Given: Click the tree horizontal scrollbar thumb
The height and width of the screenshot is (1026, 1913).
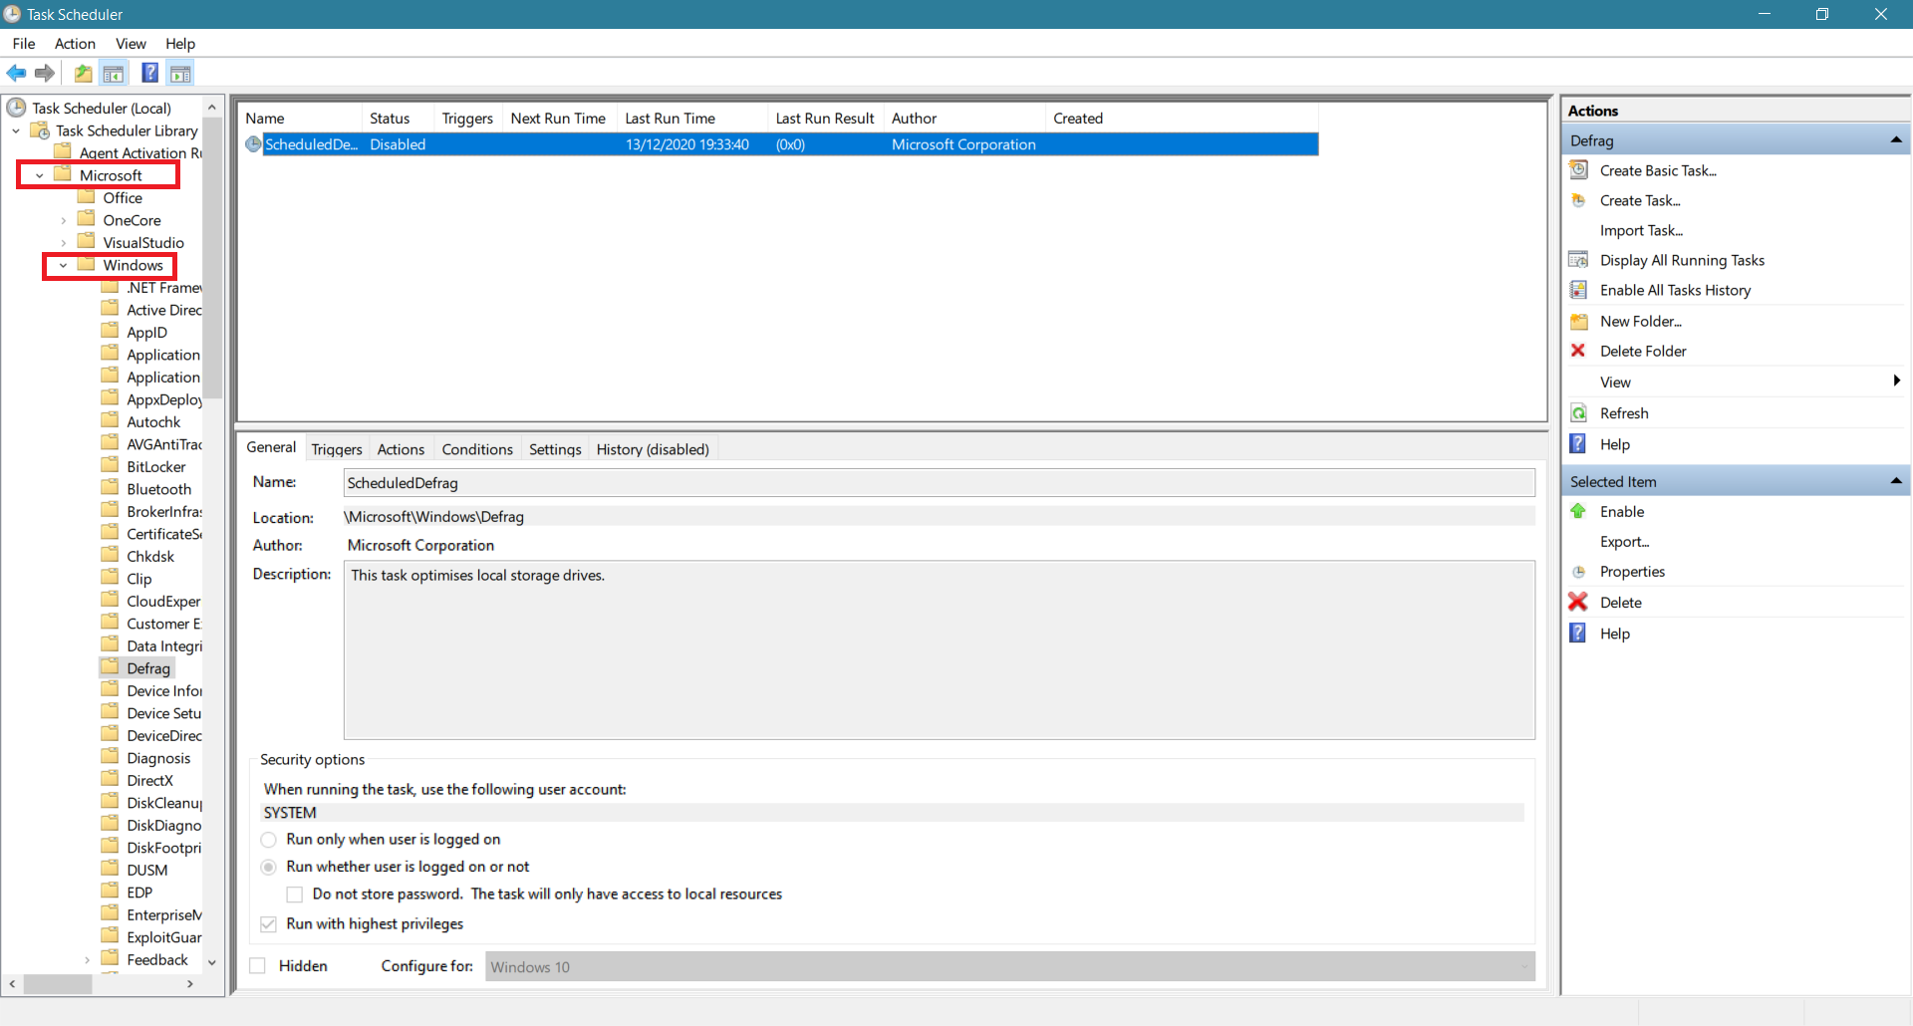Looking at the screenshot, I should tap(58, 984).
